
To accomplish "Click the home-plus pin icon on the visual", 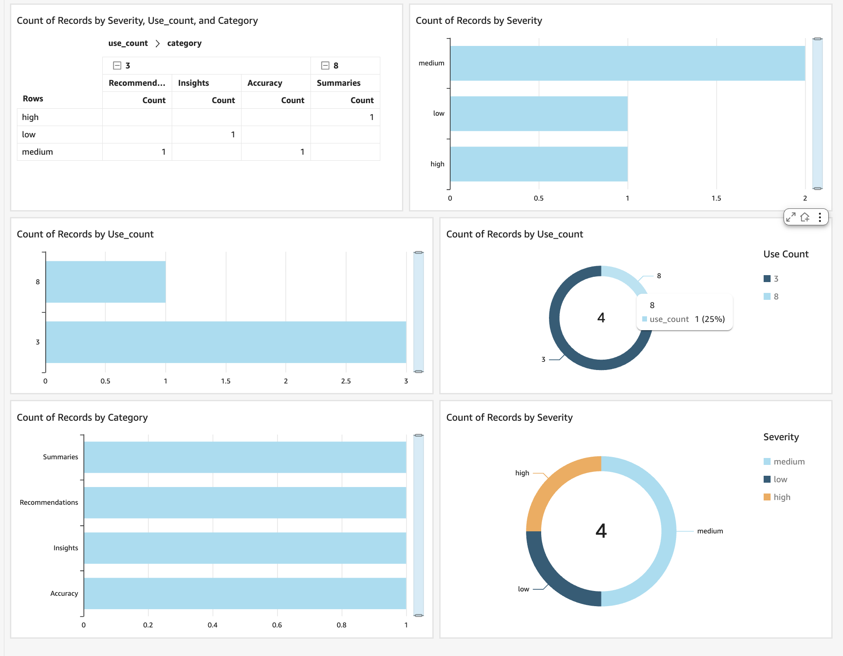I will click(x=805, y=217).
